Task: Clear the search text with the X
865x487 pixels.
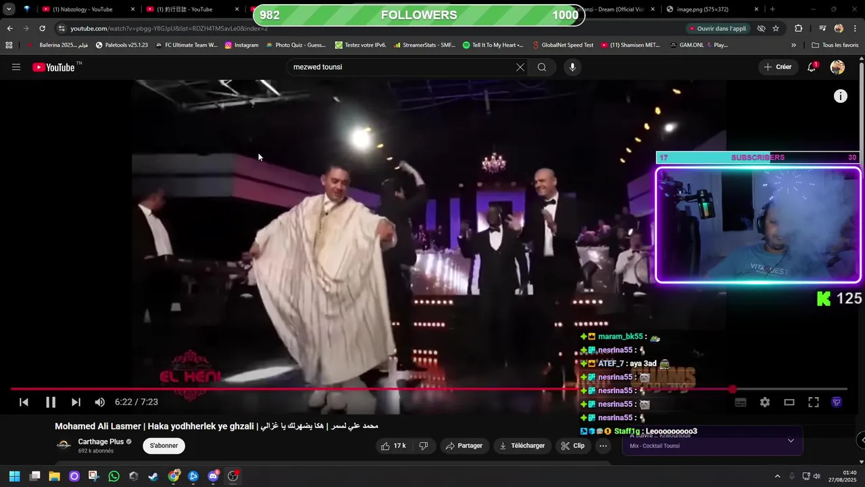Action: coord(520,67)
